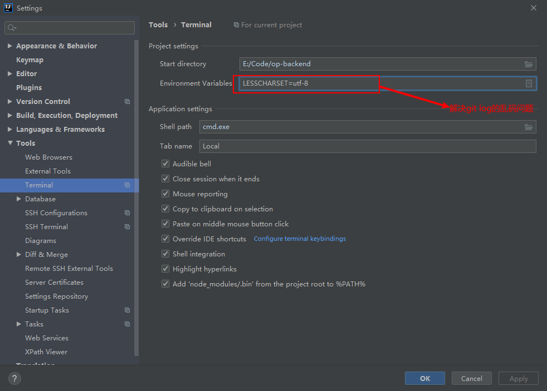This screenshot has height=391, width=547.
Task: Toggle Mouse reporting checkbox
Action: pos(165,194)
